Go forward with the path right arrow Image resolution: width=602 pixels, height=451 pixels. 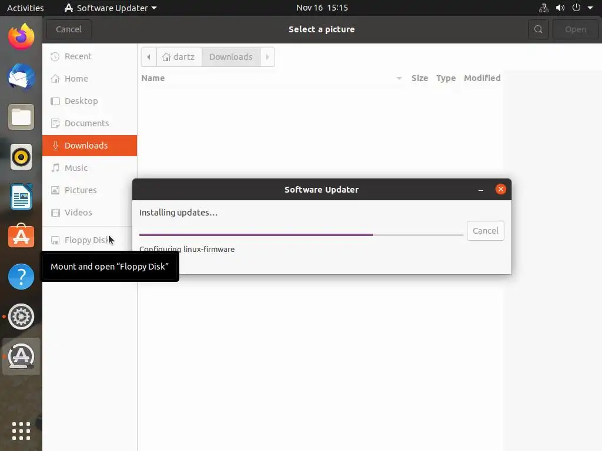(267, 57)
